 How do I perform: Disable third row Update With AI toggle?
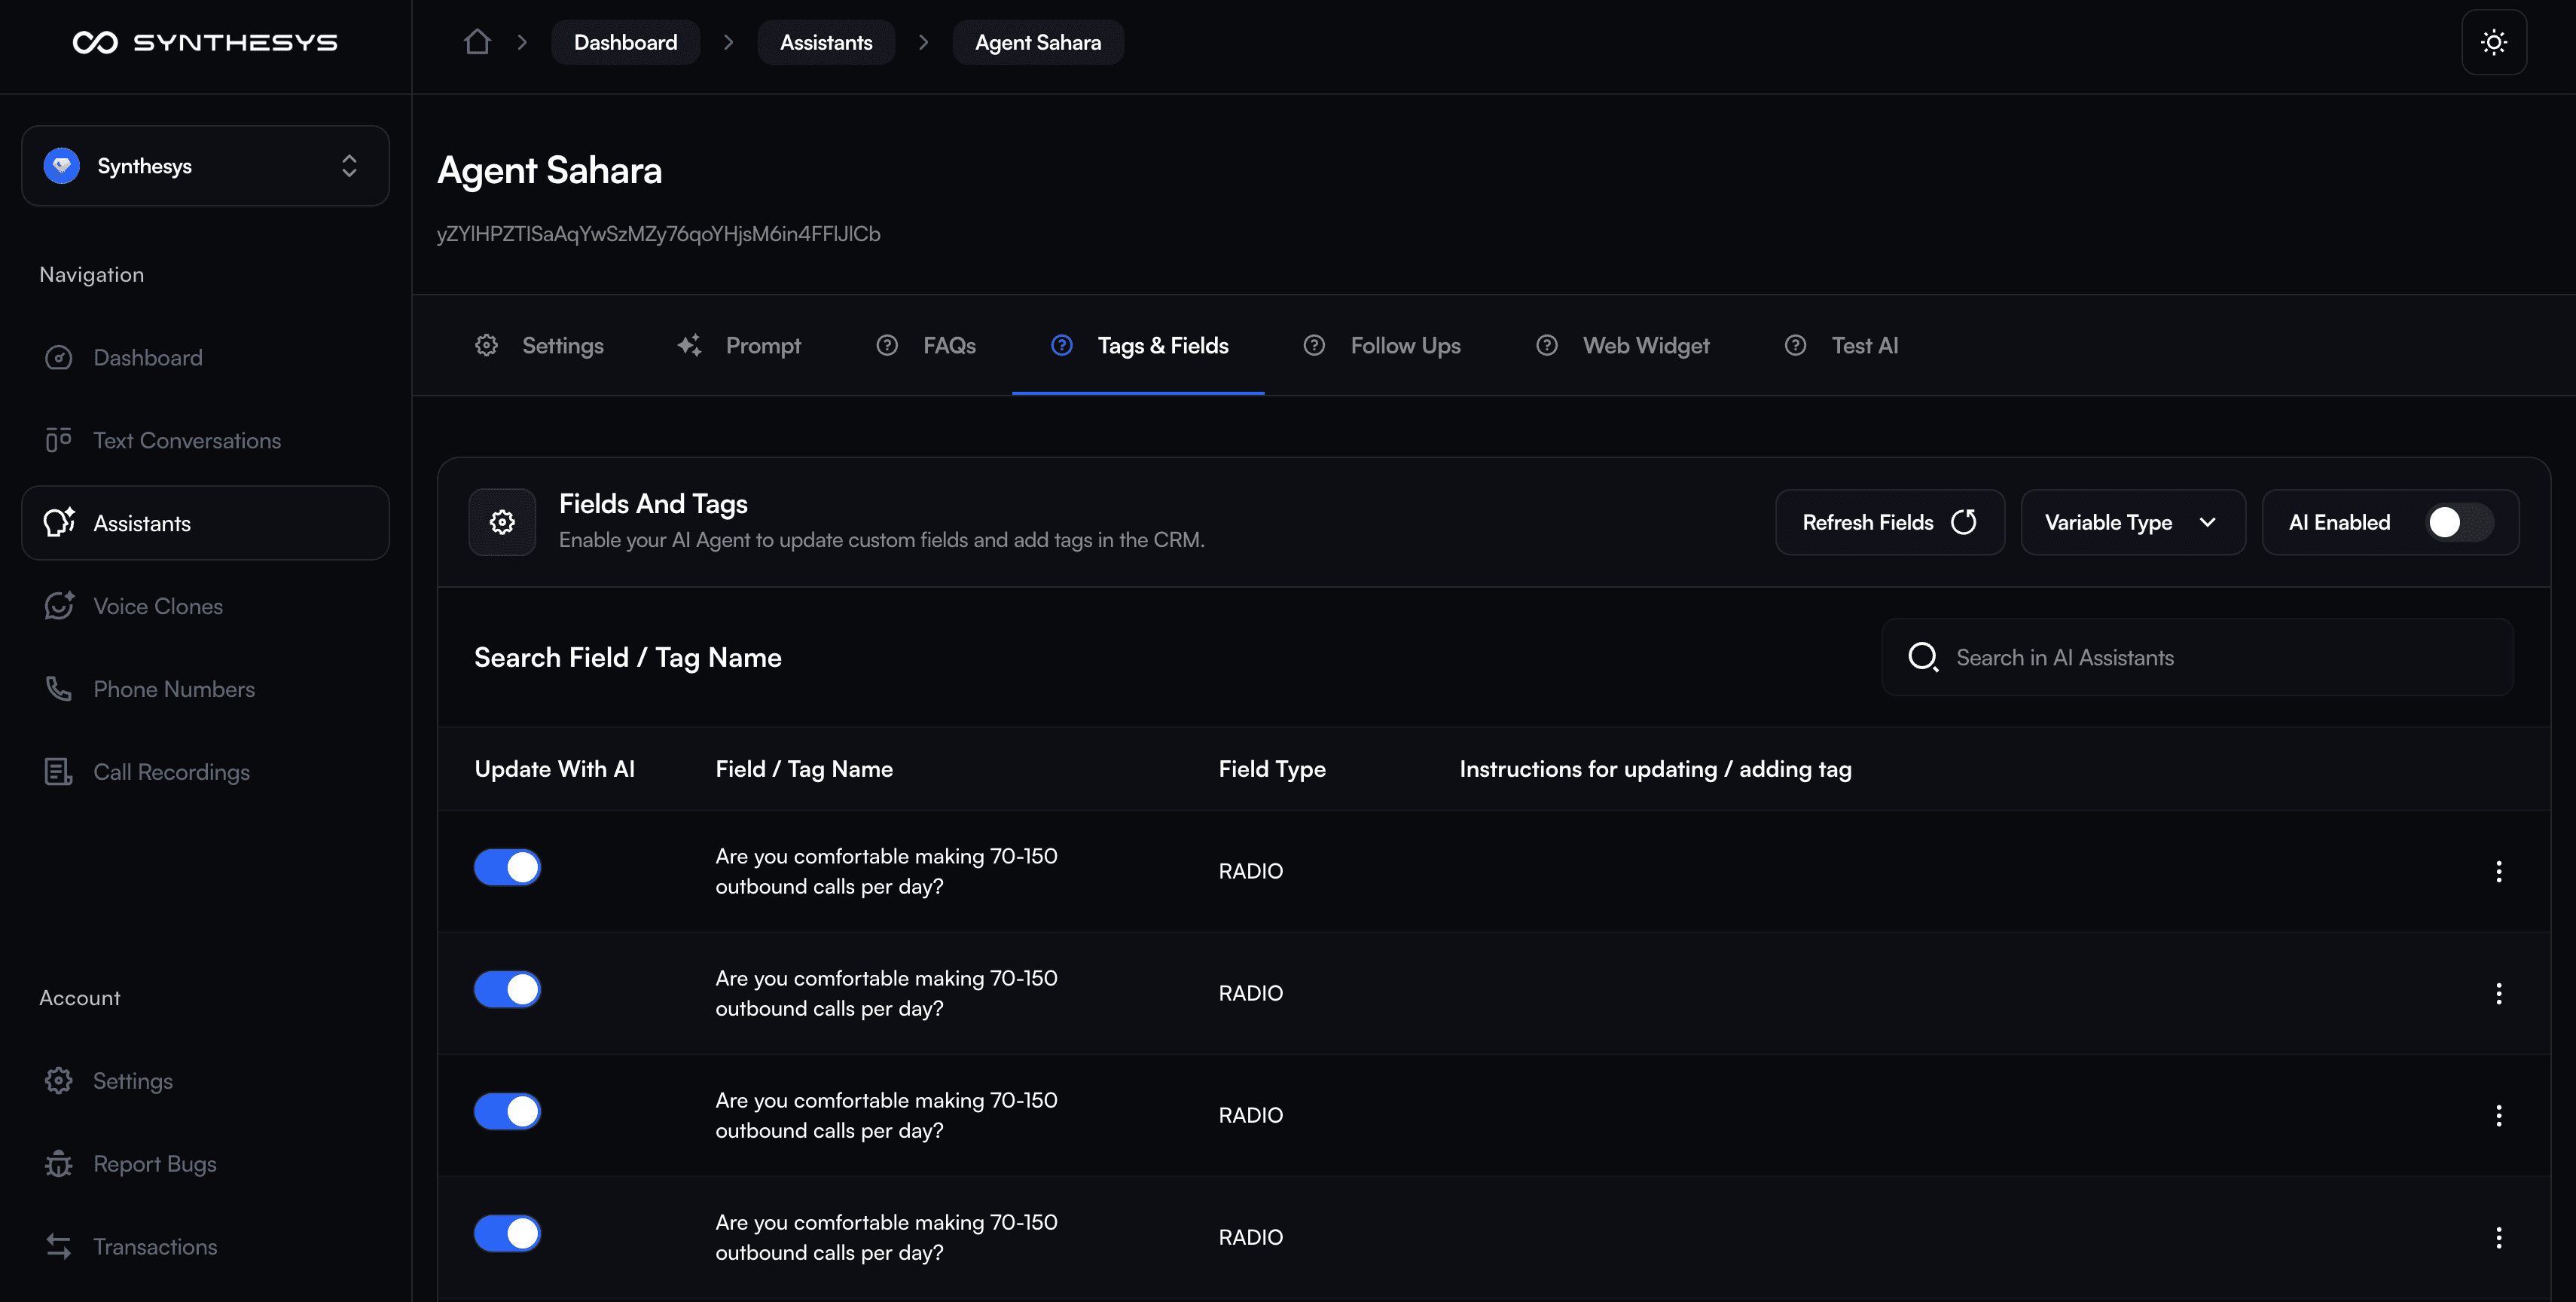507,1112
